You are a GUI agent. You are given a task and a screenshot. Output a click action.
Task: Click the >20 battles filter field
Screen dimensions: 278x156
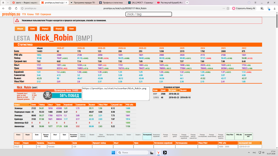(x=82, y=147)
